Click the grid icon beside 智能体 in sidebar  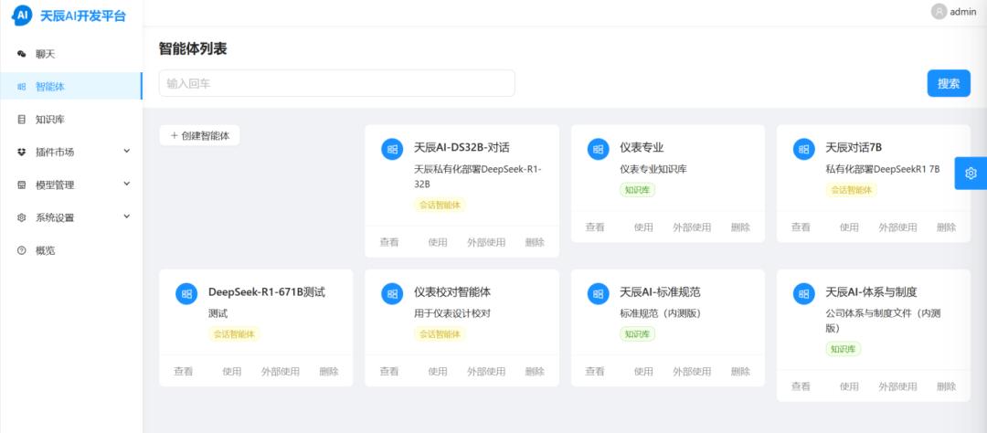pos(21,87)
